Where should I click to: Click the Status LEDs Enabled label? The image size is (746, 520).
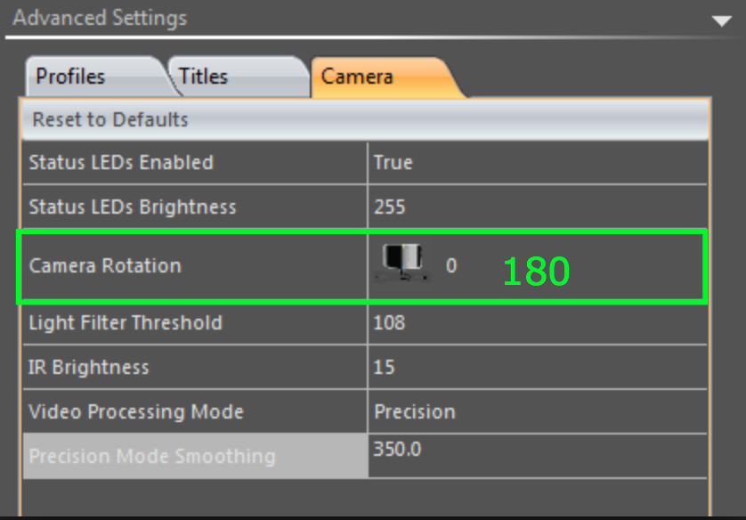pos(121,163)
